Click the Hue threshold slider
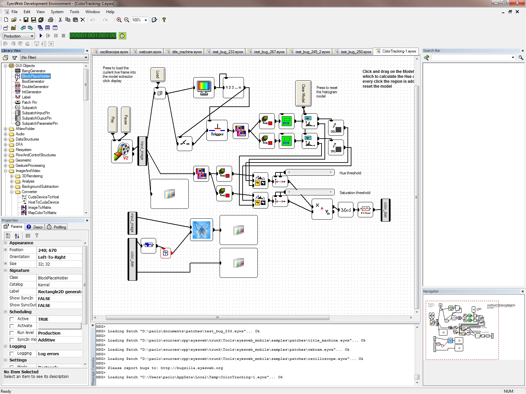The height and width of the screenshot is (394, 526). (309, 172)
